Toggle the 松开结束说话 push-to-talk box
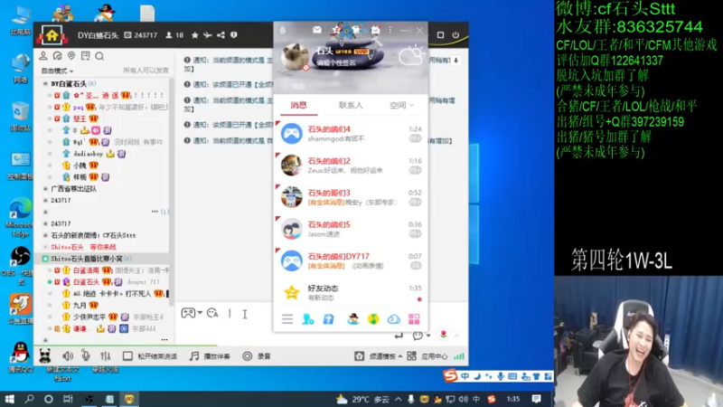The height and width of the screenshot is (407, 723). (127, 356)
